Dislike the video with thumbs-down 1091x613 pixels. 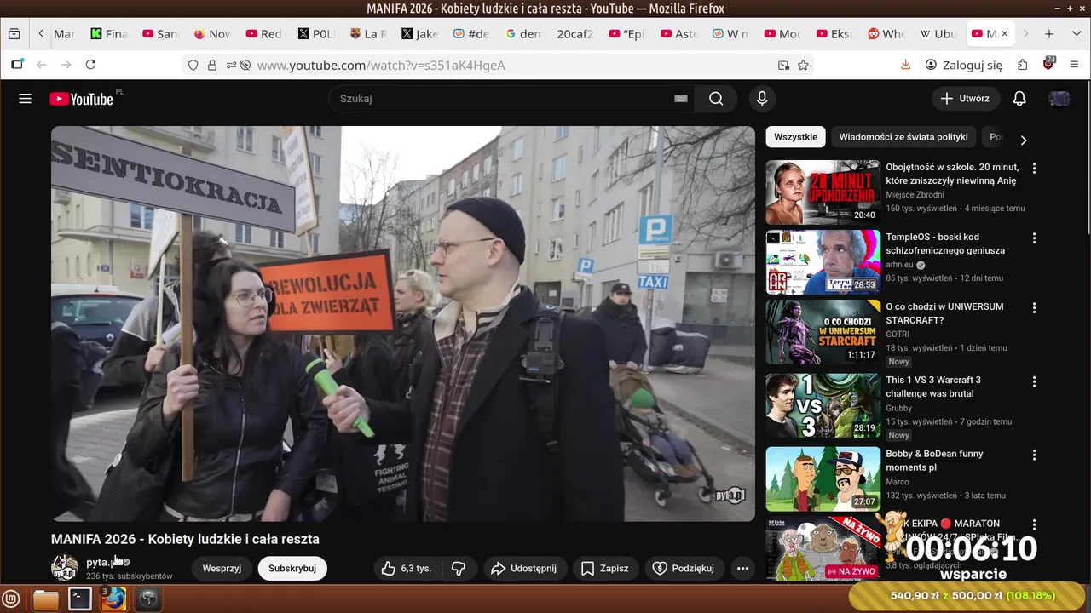coord(459,568)
